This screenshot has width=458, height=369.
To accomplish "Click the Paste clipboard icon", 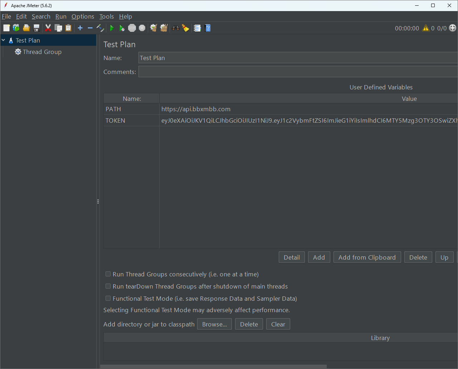I will [x=68, y=28].
